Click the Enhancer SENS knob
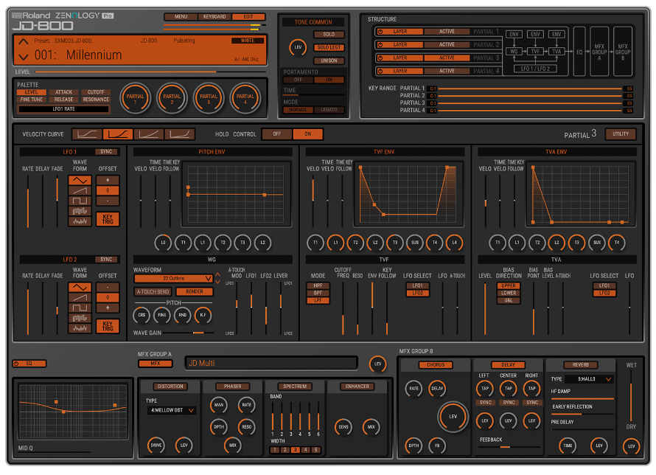The width and height of the screenshot is (656, 475). click(x=343, y=427)
